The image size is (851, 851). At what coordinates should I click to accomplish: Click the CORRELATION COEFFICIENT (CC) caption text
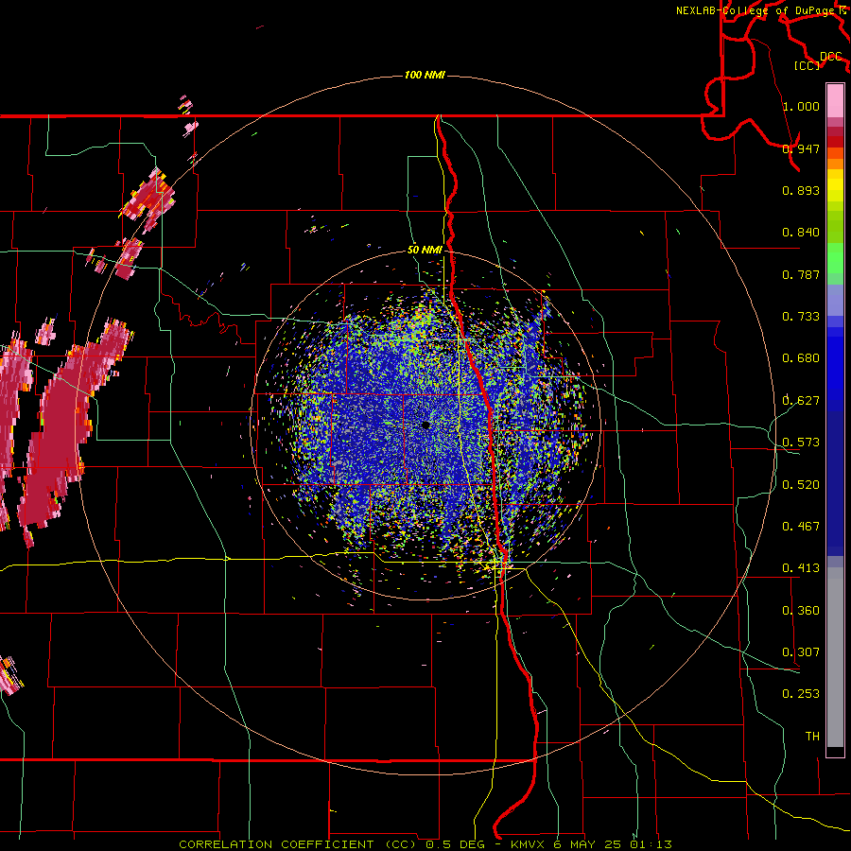300,844
